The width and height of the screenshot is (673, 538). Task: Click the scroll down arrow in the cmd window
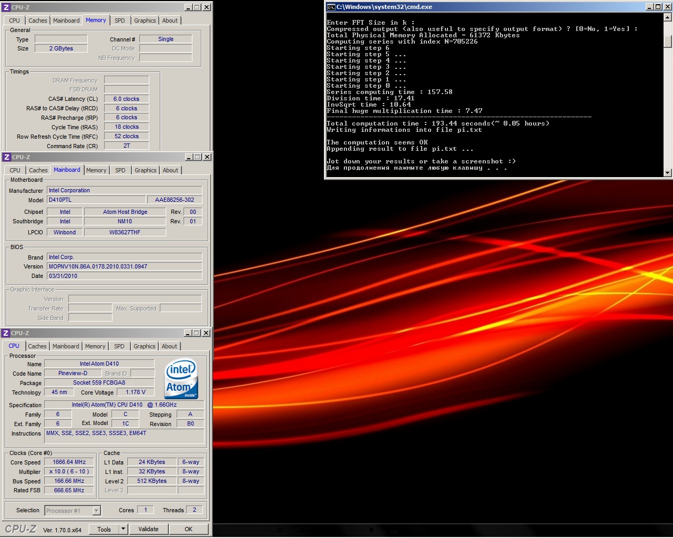pyautogui.click(x=668, y=172)
